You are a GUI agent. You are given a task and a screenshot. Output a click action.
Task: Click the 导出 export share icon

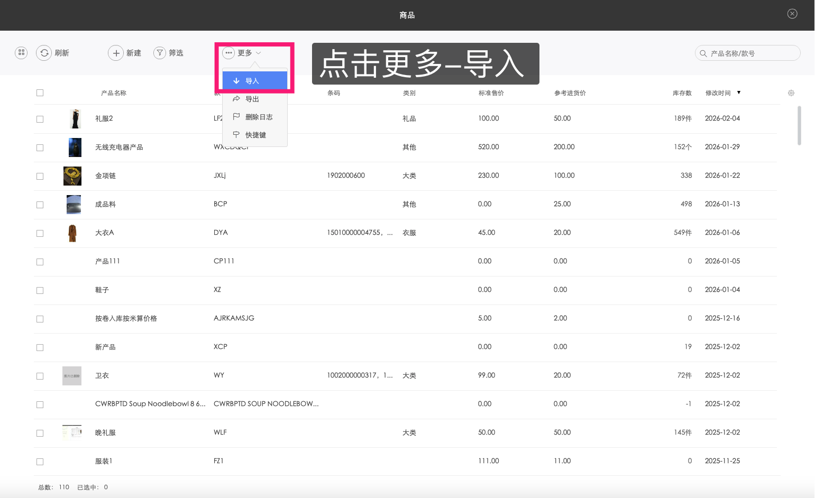[237, 98]
